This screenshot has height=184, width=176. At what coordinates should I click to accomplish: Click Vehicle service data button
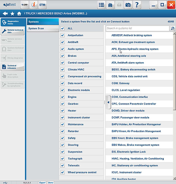coord(13,40)
